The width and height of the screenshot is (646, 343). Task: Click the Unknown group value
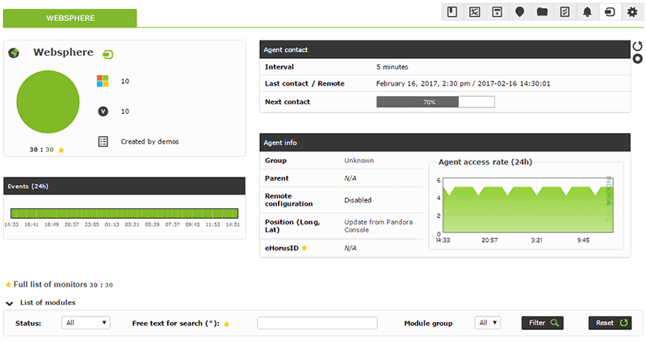click(x=359, y=161)
